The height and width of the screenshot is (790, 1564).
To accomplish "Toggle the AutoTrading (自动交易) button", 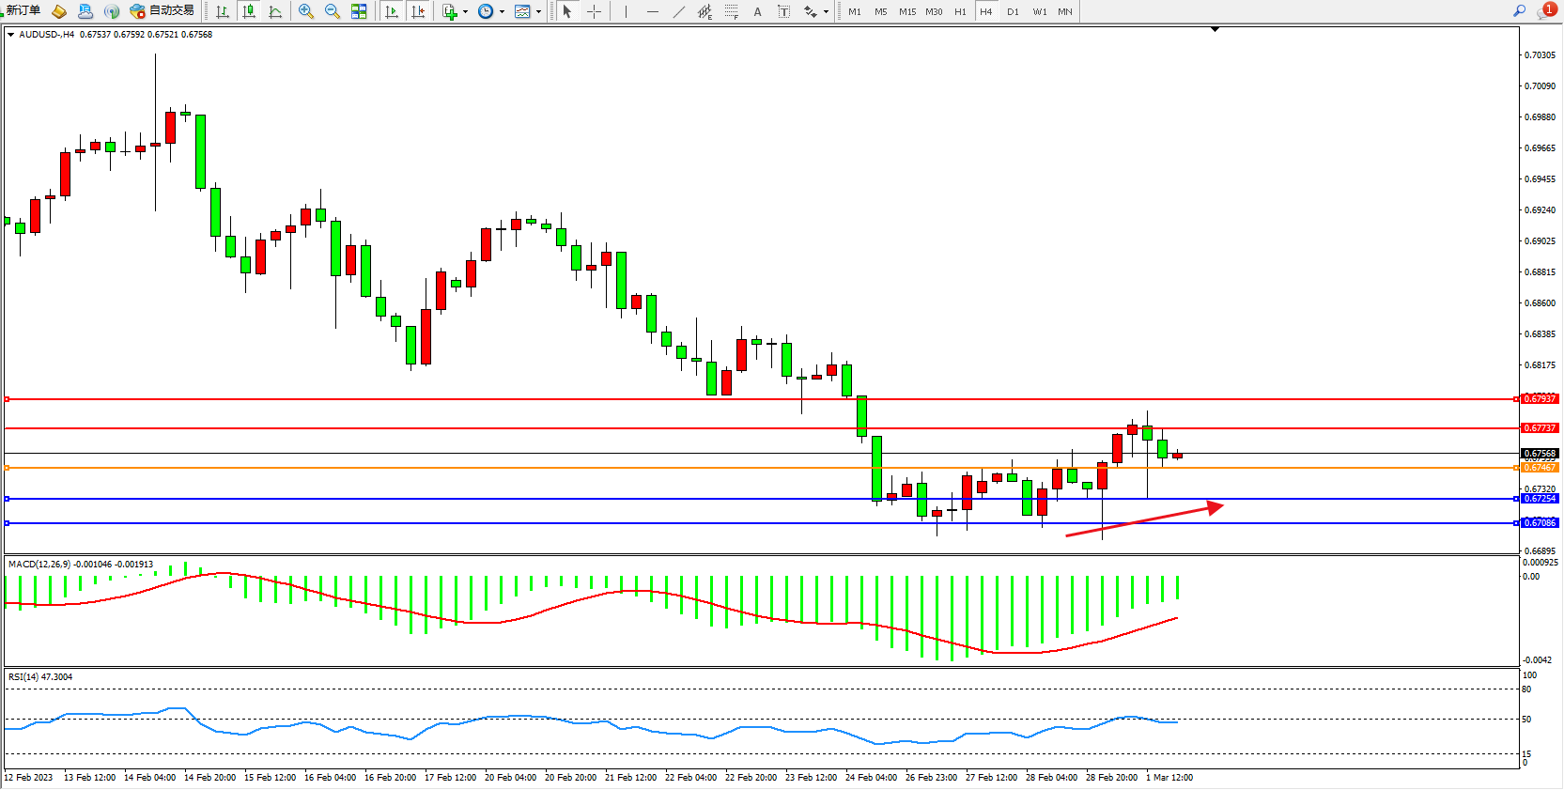I will pyautogui.click(x=163, y=11).
